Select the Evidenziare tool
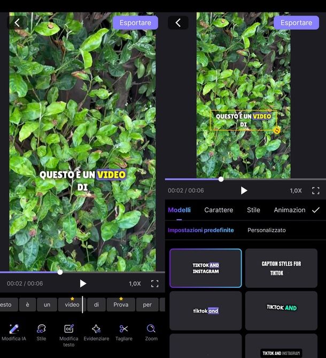The width and height of the screenshot is (326, 358). click(96, 333)
